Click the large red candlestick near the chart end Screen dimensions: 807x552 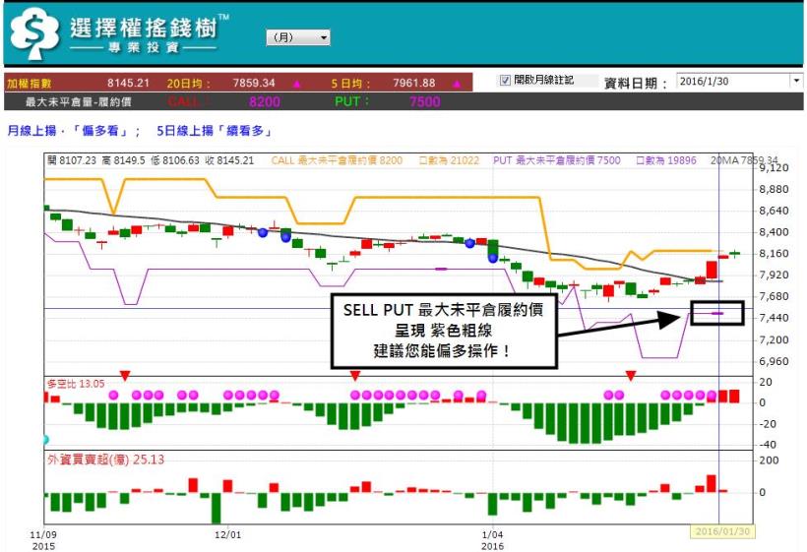[x=712, y=270]
